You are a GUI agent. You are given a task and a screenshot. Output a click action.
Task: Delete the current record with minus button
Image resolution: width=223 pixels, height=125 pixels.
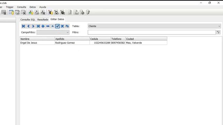(48, 26)
